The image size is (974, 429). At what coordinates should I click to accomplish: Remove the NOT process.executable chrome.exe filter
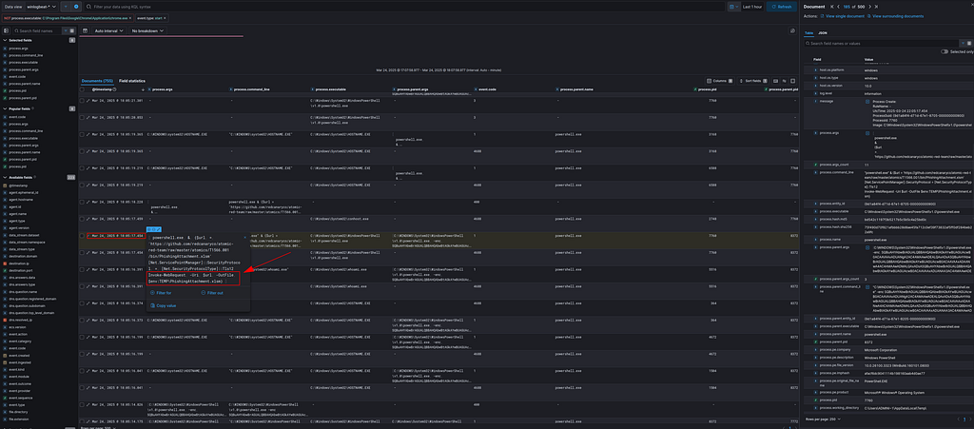point(131,19)
